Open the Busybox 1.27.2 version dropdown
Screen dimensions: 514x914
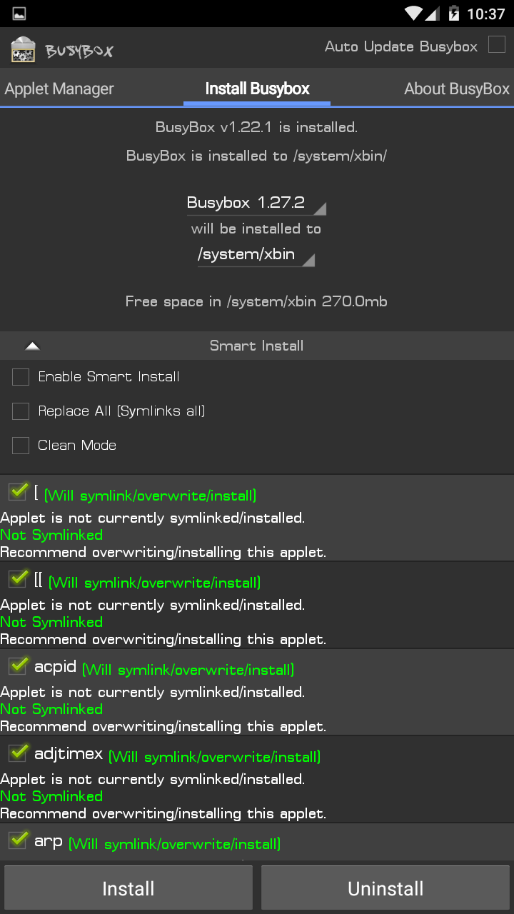256,204
